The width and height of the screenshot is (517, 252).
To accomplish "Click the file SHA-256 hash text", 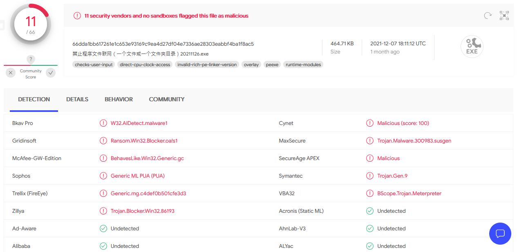I will [163, 44].
